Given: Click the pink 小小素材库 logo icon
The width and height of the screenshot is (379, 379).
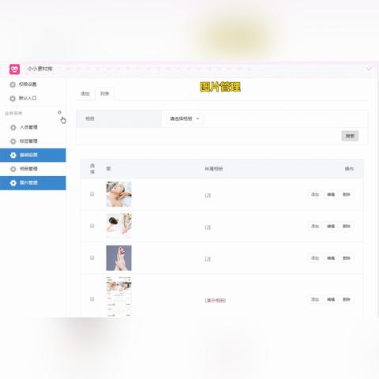Looking at the screenshot, I should tap(14, 69).
